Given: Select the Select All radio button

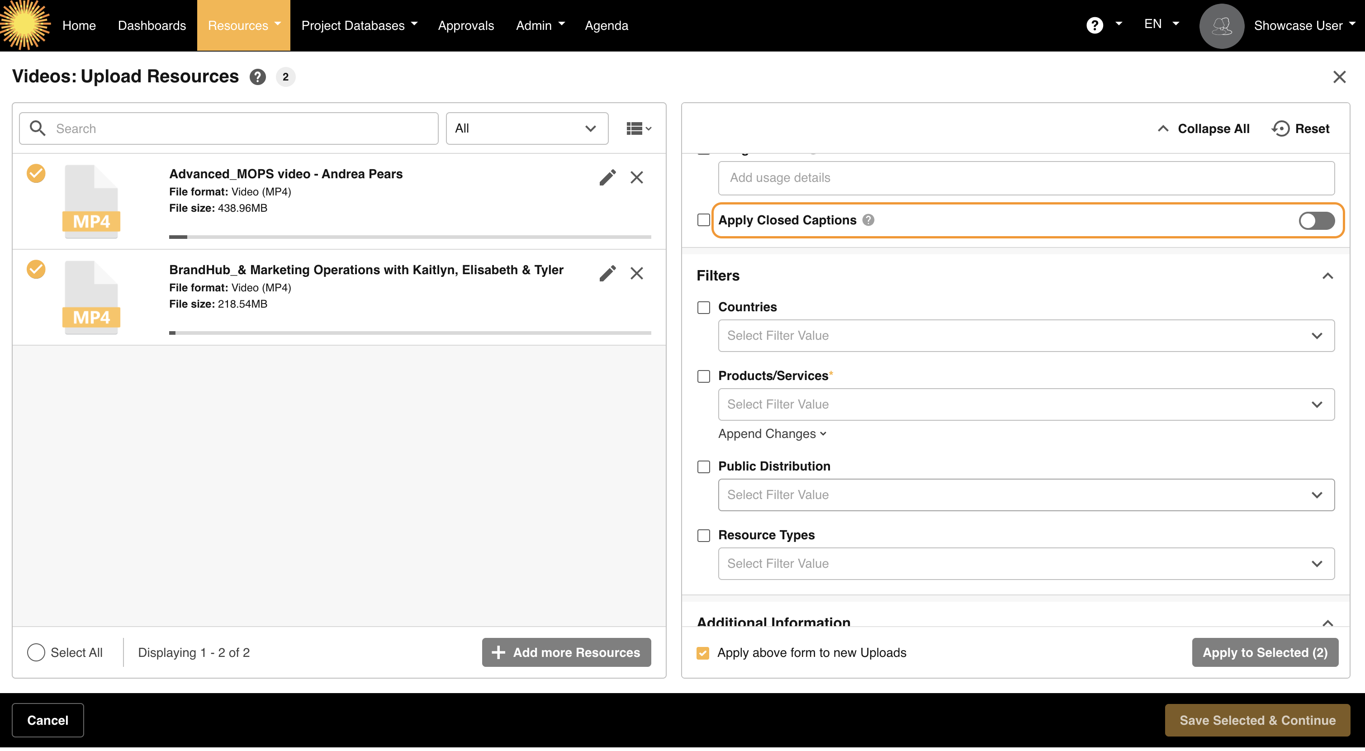Looking at the screenshot, I should (36, 652).
